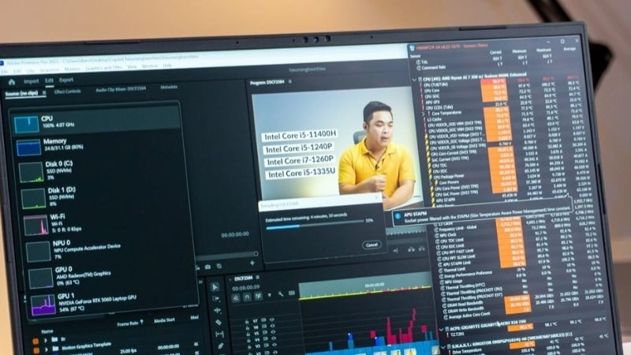Select the Pen tool in tools panel
631x355 pixels.
[x=221, y=346]
